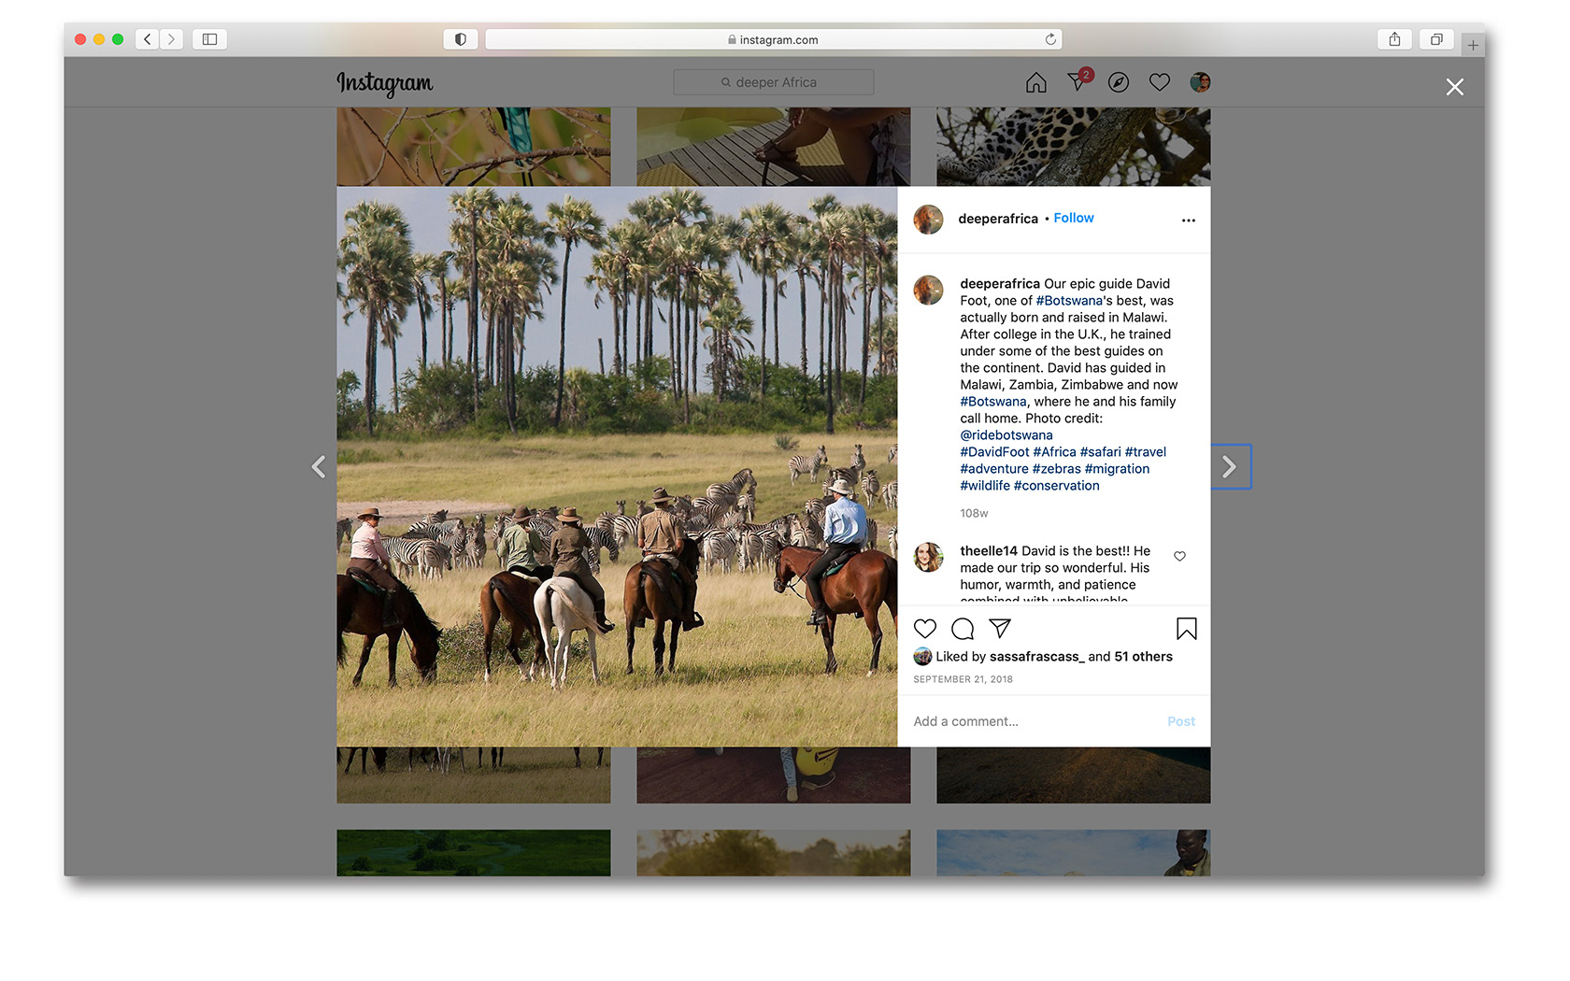Screen dimensions: 1570x981
Task: Like the post with heart icon
Action: (x=925, y=629)
